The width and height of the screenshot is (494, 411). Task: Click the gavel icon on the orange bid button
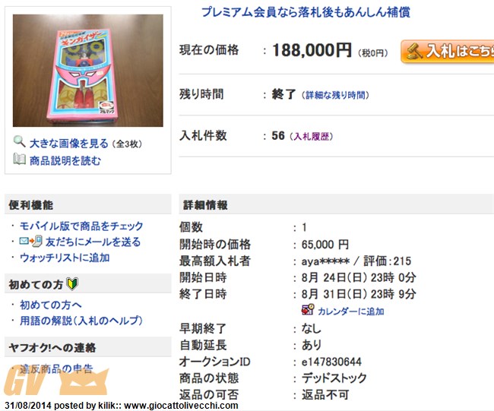[414, 51]
